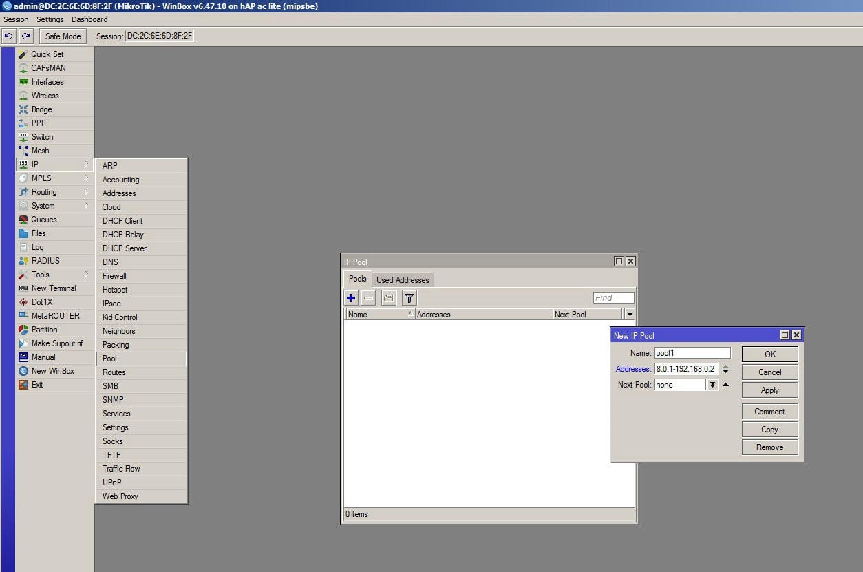Click the undo arrow icon in toolbar

[x=9, y=36]
